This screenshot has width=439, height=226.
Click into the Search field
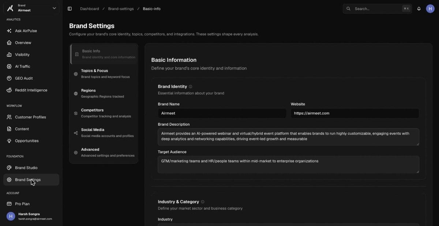point(377,9)
